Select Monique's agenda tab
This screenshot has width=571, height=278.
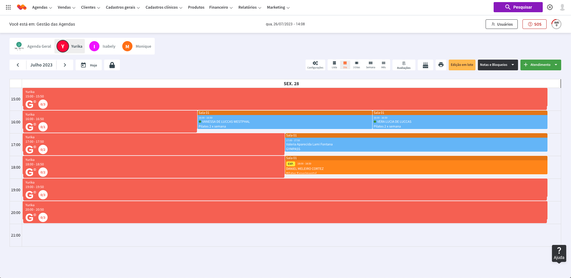[137, 46]
